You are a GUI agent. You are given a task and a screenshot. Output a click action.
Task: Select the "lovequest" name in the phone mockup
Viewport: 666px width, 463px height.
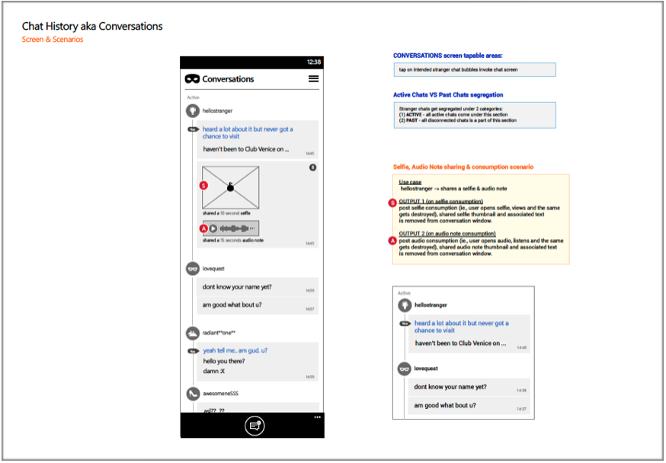[213, 269]
